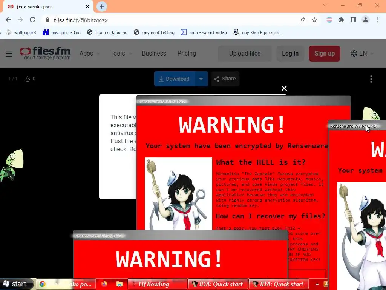The width and height of the screenshot is (386, 290).
Task: Open a new tab with the plus button
Action: [x=102, y=6]
